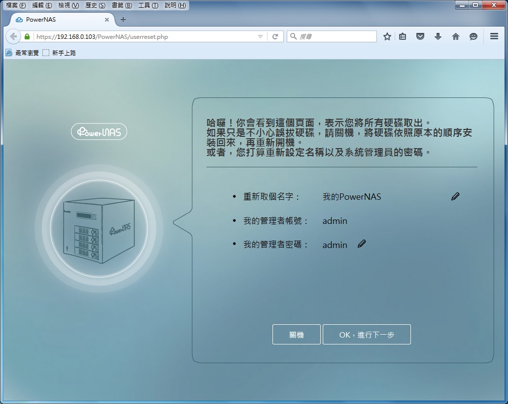This screenshot has width=508, height=404.
Task: Click the 我的管理者帳號 label
Action: pos(275,221)
